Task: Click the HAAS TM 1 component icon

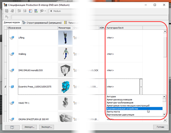Action: pos(12,103)
